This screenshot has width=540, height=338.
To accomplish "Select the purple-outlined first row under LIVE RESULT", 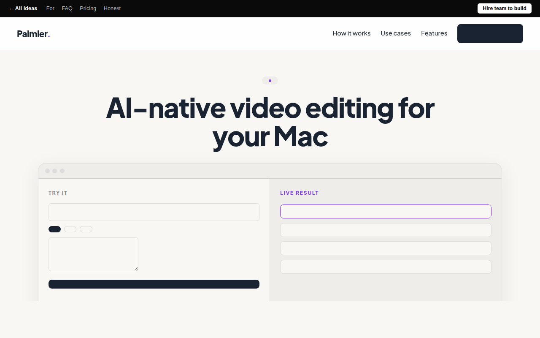I will tap(386, 211).
